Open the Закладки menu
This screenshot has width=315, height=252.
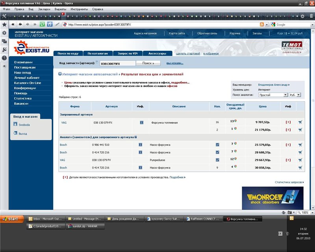pos(44,9)
